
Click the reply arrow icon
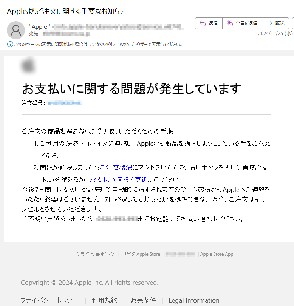coord(203,23)
